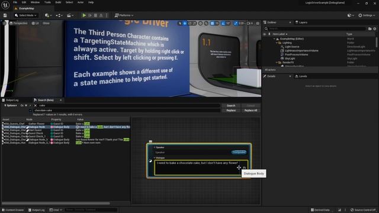Toggle whole word (W) search option
Viewport: 379px width, 213px height.
click(x=26, y=105)
